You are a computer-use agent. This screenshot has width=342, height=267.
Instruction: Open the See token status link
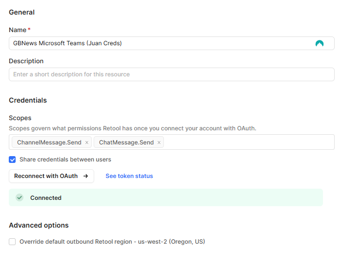click(x=129, y=176)
